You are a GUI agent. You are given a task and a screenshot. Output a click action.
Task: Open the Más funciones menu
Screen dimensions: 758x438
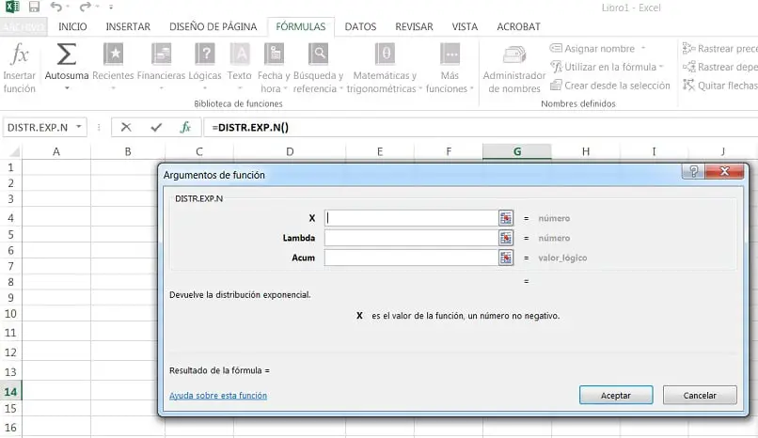tap(450, 67)
